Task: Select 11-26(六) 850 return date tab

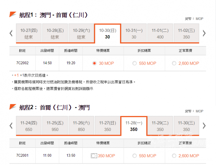Action: click(x=81, y=126)
